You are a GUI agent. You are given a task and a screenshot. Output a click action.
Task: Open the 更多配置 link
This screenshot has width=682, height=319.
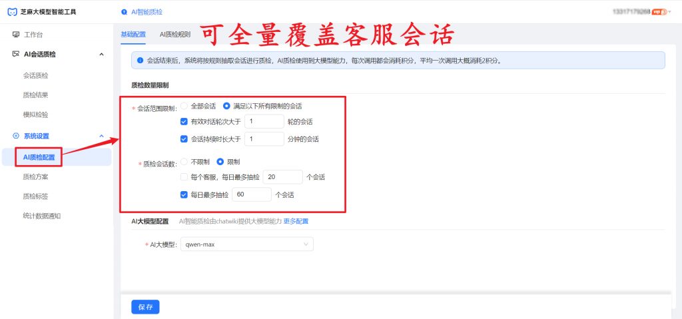click(x=296, y=221)
